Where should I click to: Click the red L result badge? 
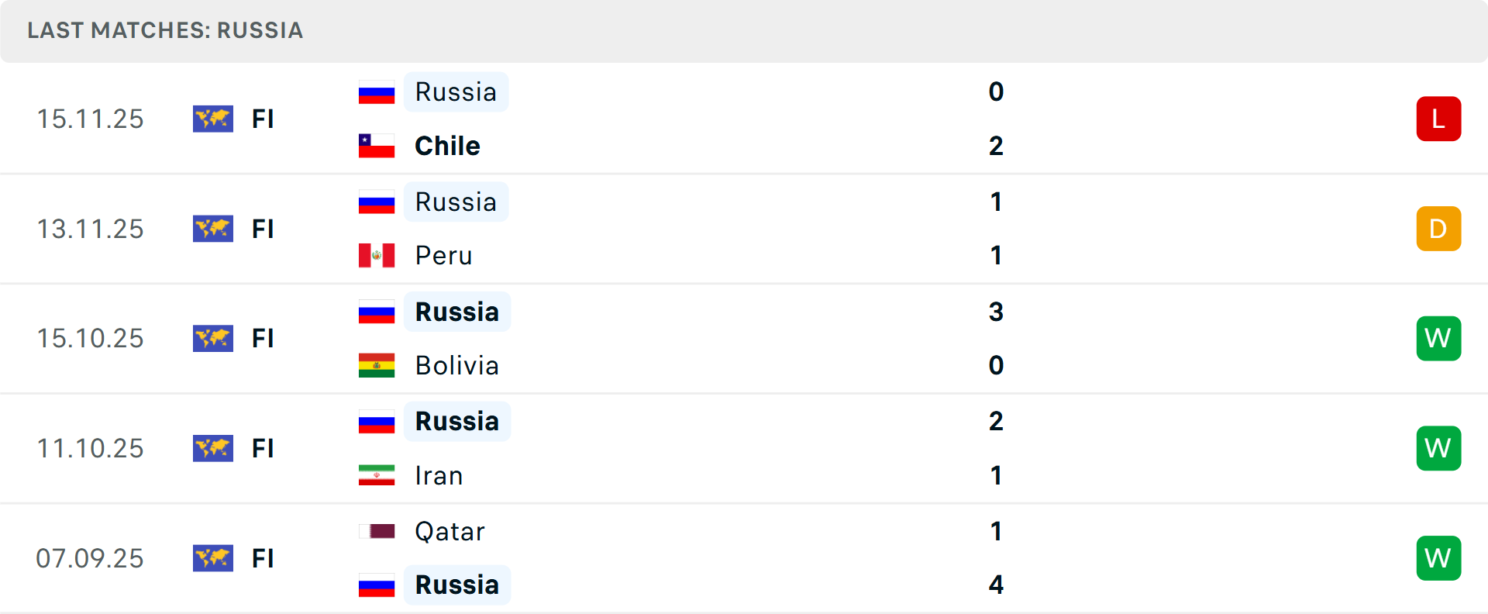pyautogui.click(x=1438, y=119)
